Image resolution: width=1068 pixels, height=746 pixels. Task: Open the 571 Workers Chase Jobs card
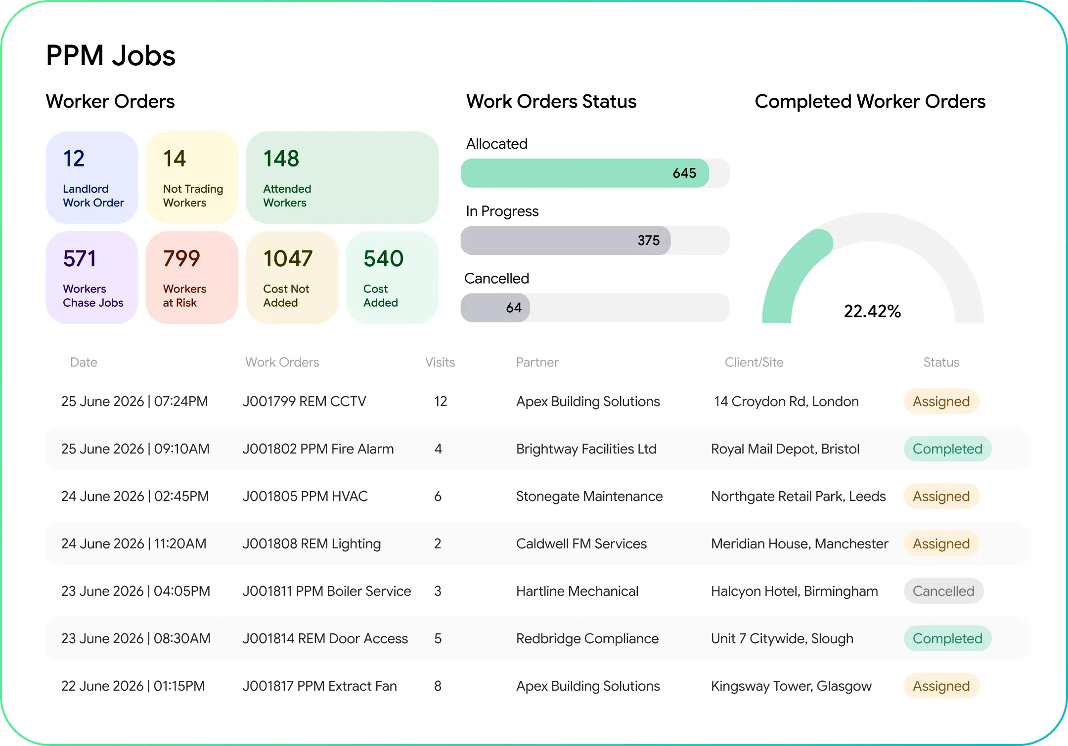(x=92, y=278)
